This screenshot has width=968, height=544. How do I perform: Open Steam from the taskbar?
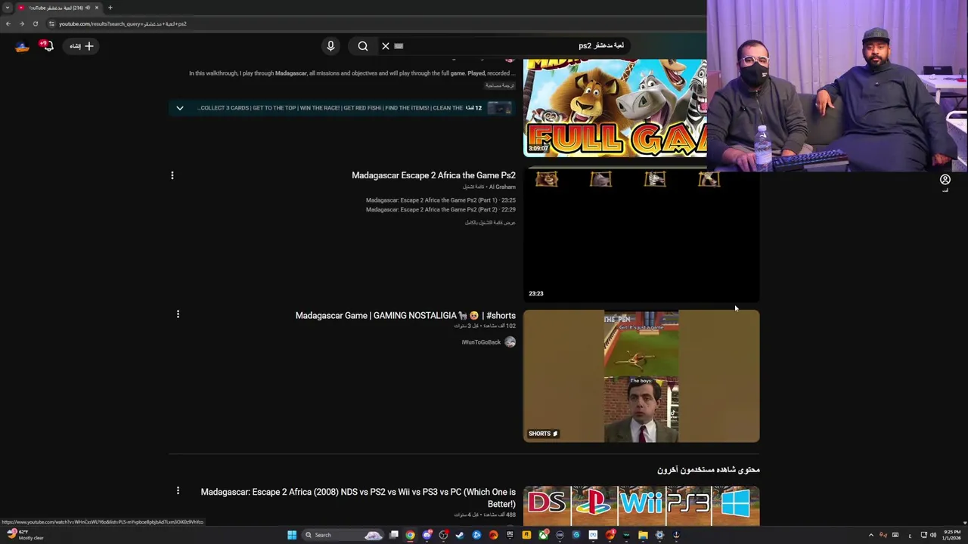click(460, 535)
